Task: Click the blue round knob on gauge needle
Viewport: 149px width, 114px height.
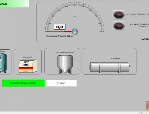Action: [x=75, y=31]
